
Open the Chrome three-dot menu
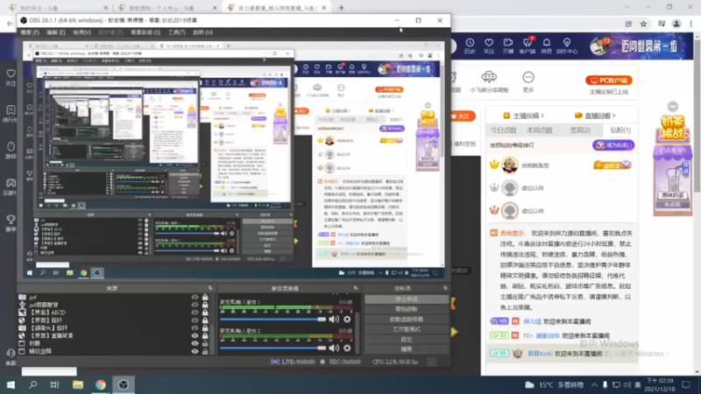[x=691, y=24]
